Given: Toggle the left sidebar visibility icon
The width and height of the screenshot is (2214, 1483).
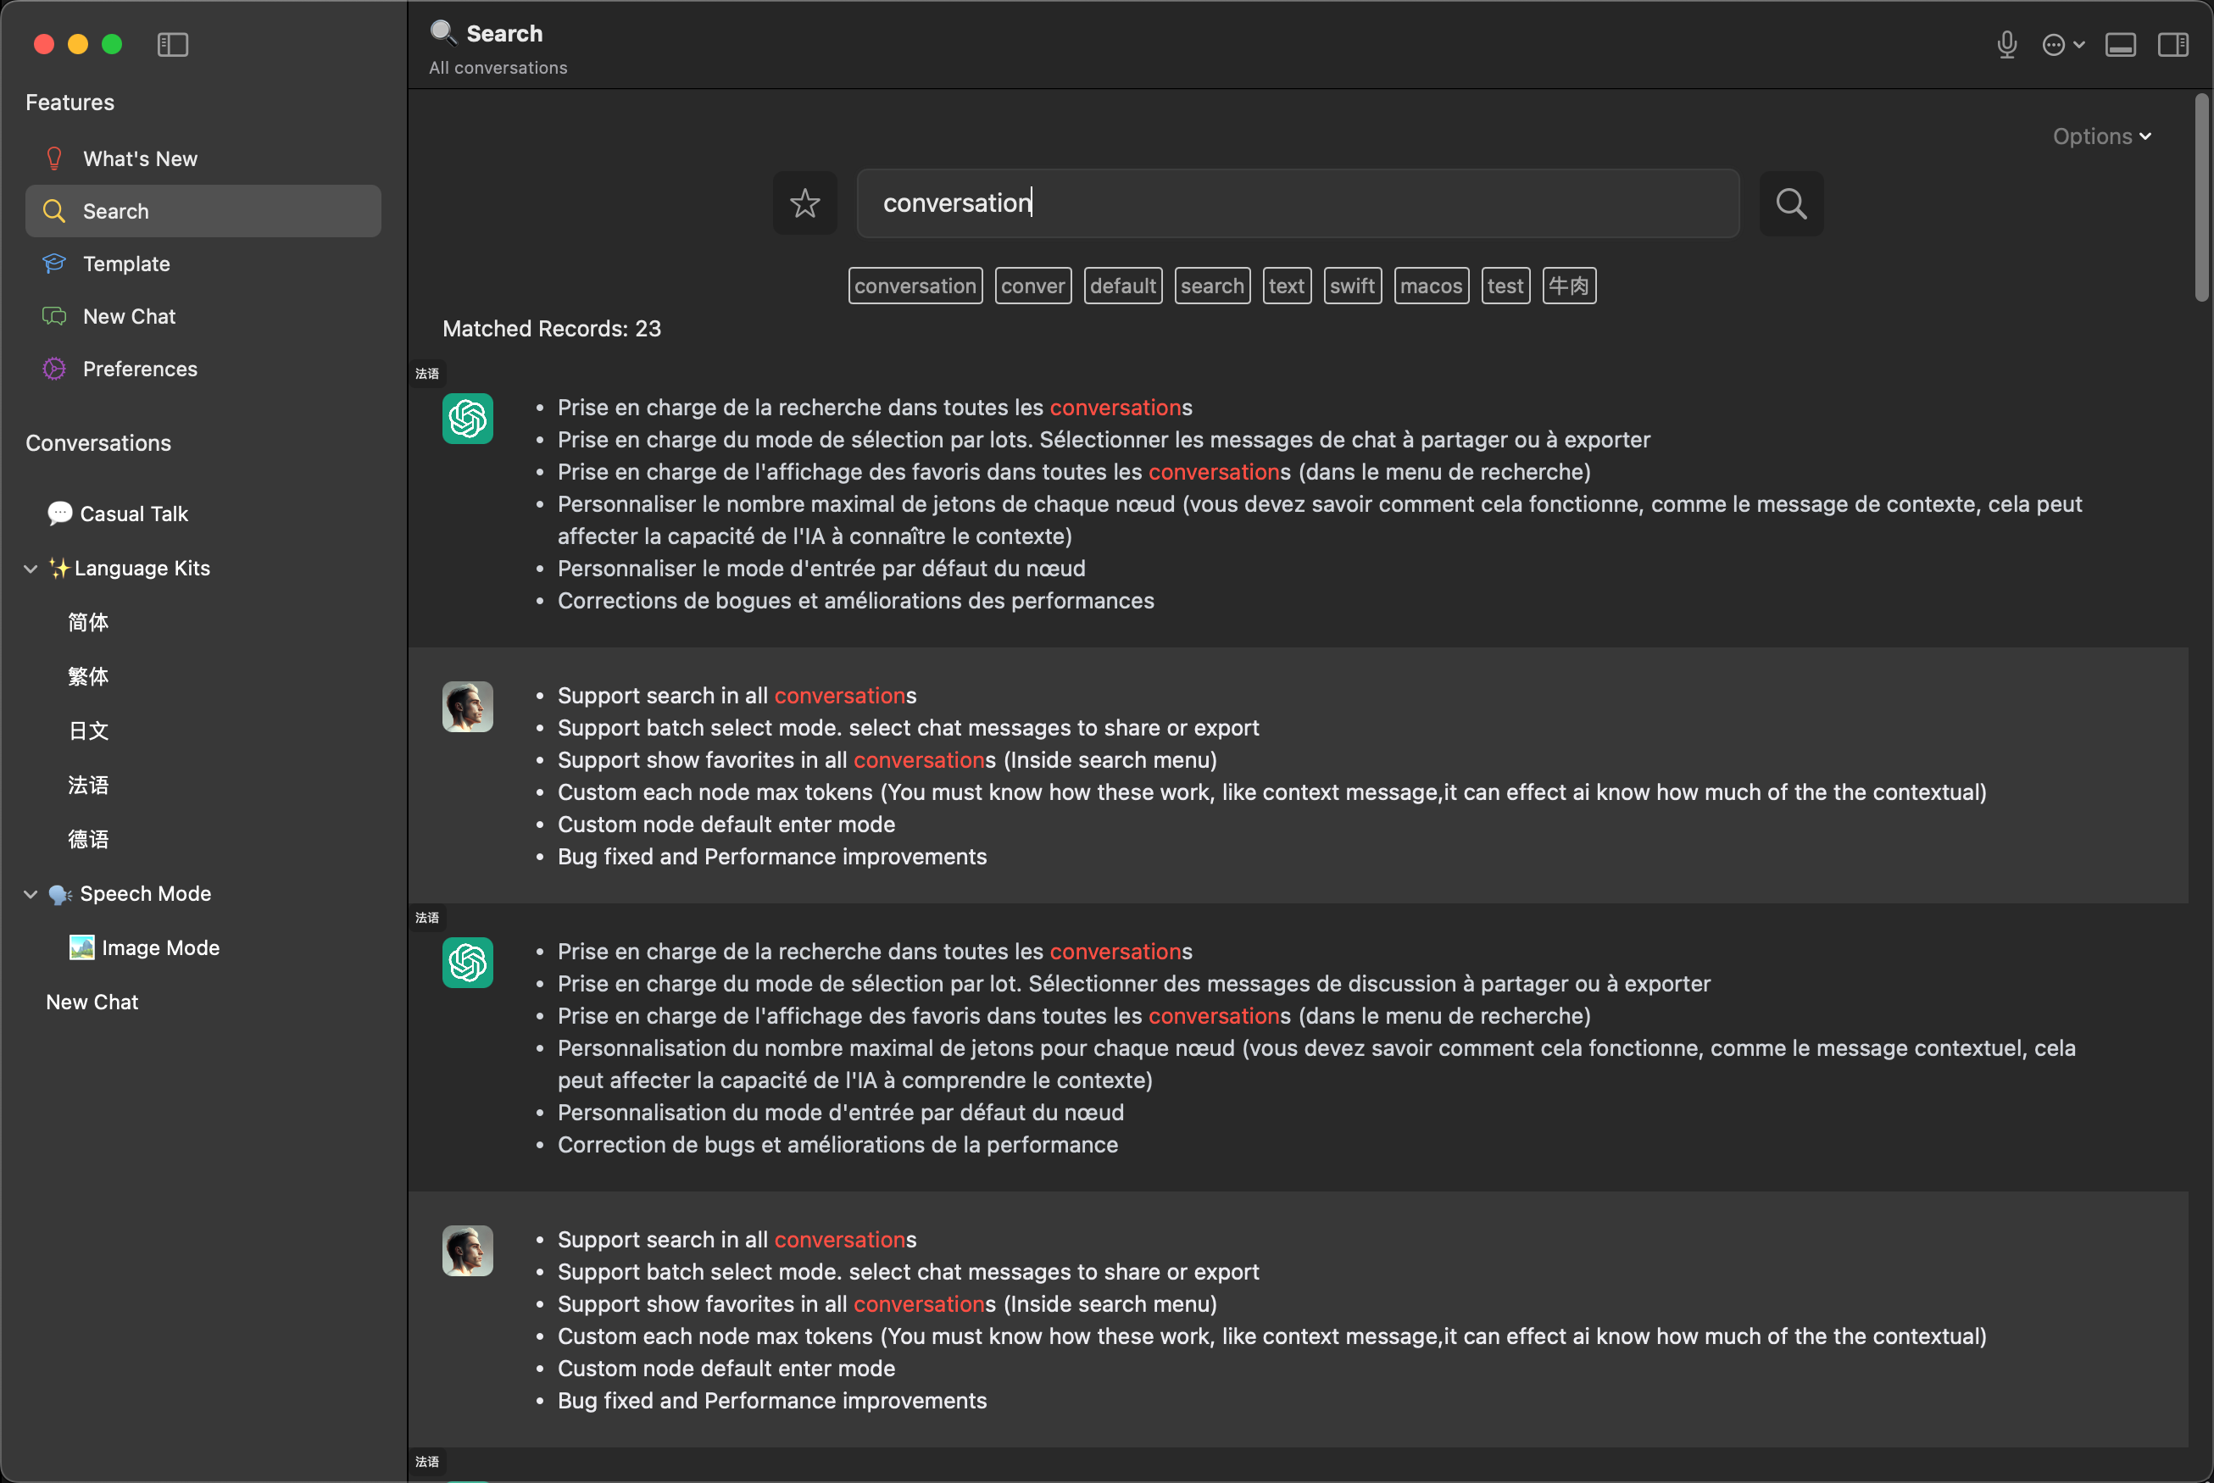Looking at the screenshot, I should pos(172,44).
